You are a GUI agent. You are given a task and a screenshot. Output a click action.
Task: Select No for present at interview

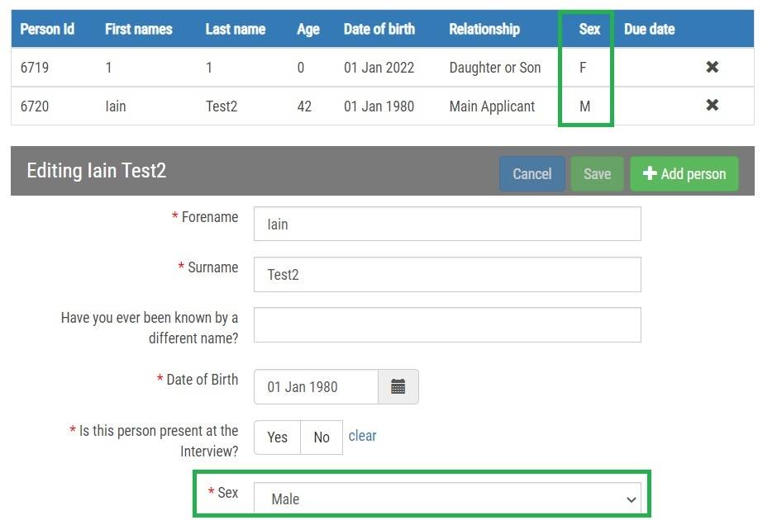point(322,437)
